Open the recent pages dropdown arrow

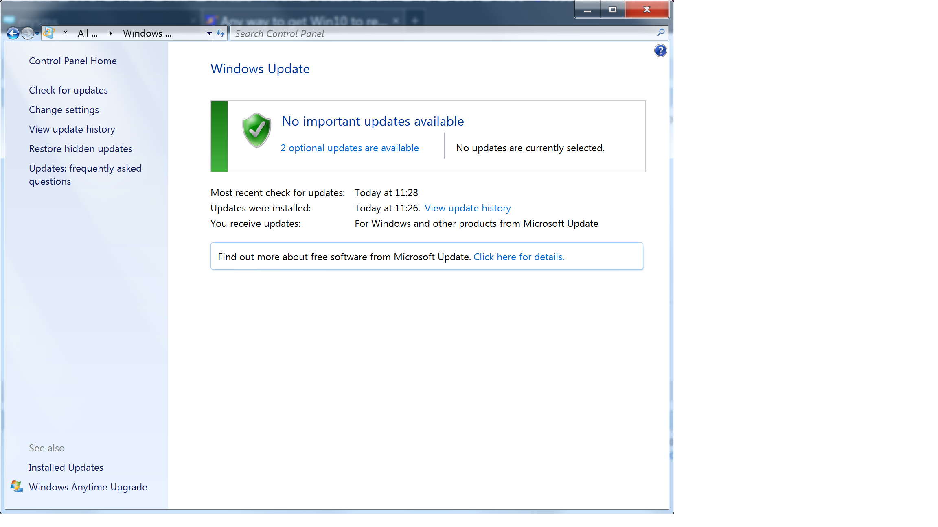tap(37, 33)
